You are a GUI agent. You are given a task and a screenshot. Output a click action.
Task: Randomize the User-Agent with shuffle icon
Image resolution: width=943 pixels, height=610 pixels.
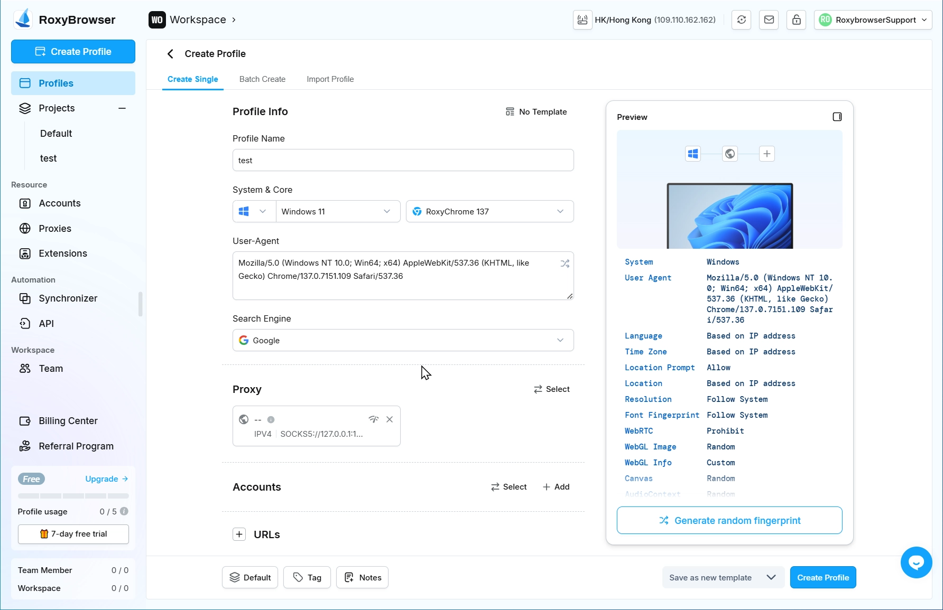pyautogui.click(x=565, y=264)
